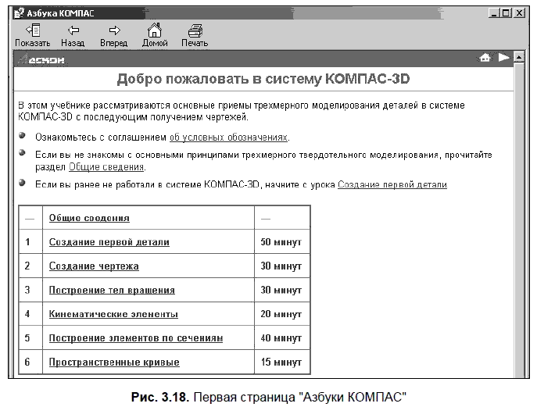Close the Азбука КОМПАС window
537x407 pixels.
[519, 13]
